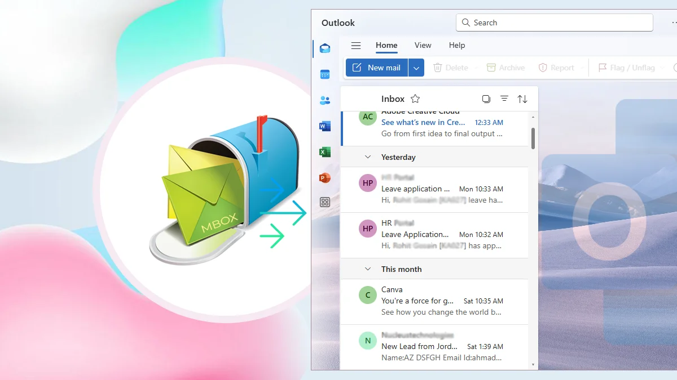Click the Report button label
677x380 pixels.
pyautogui.click(x=562, y=68)
